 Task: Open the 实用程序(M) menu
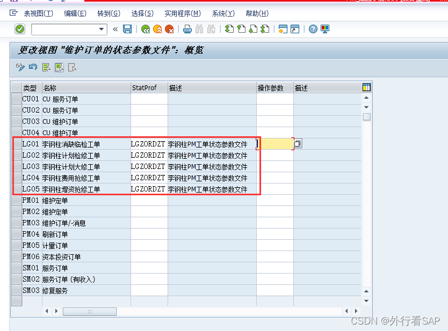[x=183, y=13]
